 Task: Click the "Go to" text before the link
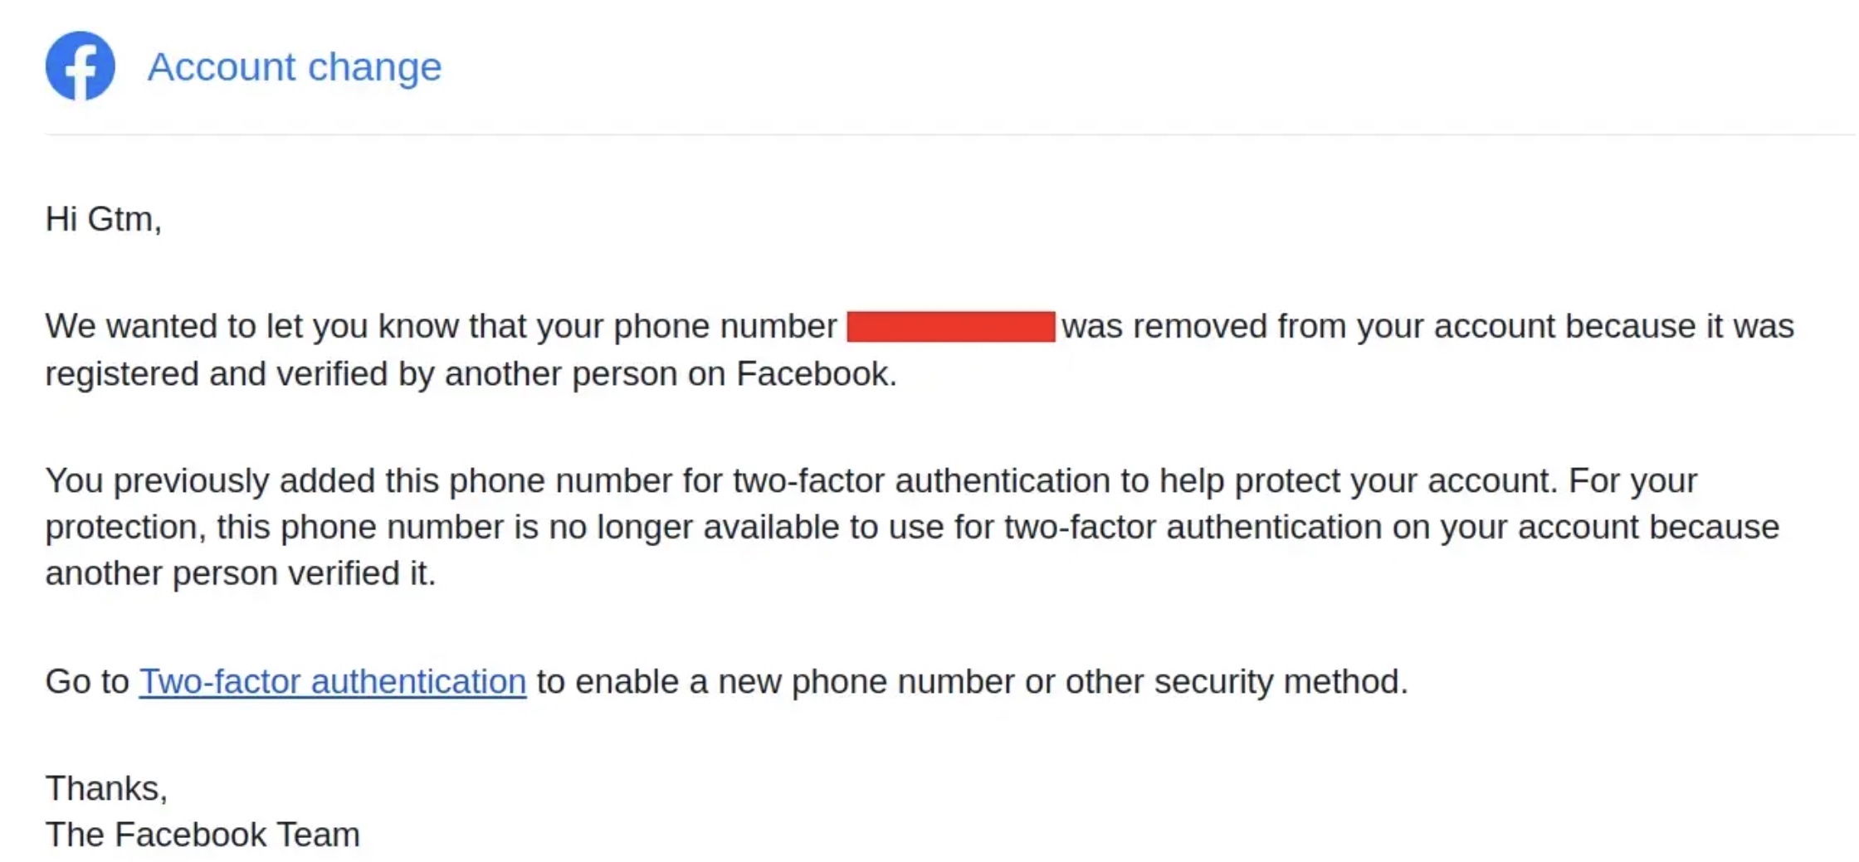coord(87,681)
